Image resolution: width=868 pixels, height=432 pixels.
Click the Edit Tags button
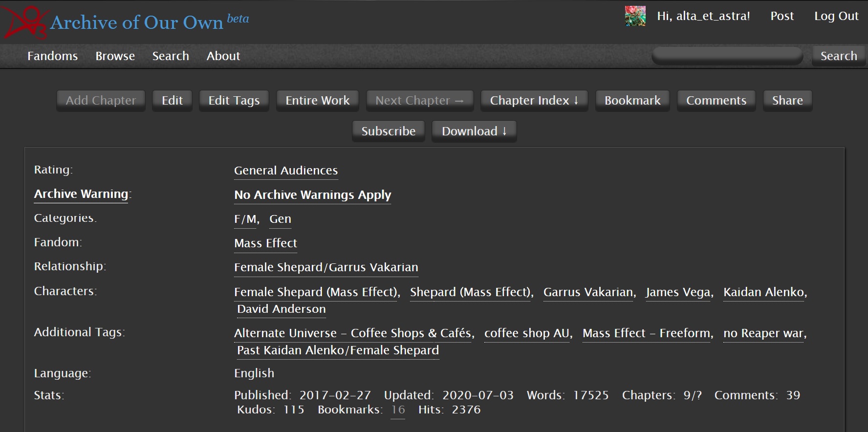234,101
